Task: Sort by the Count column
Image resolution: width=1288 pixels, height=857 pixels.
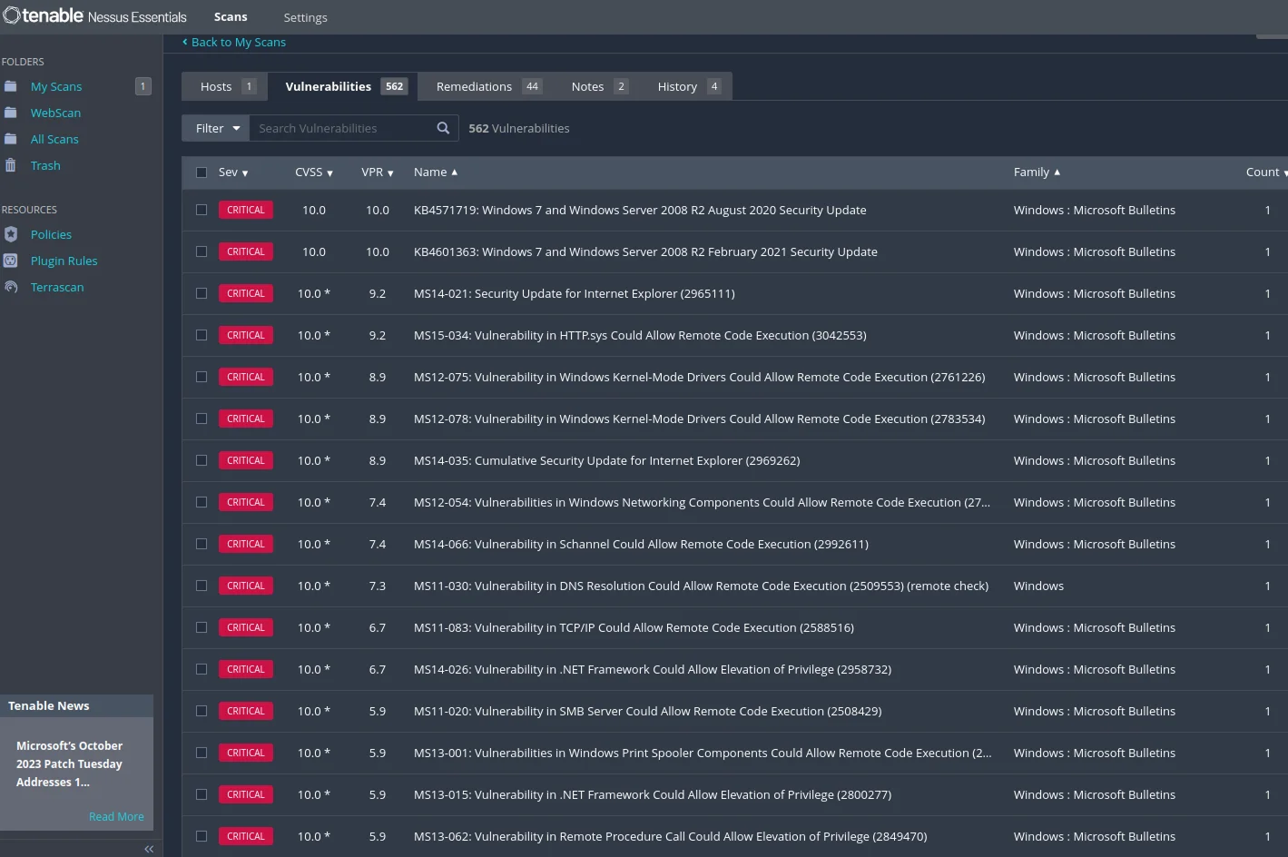Action: pyautogui.click(x=1265, y=172)
